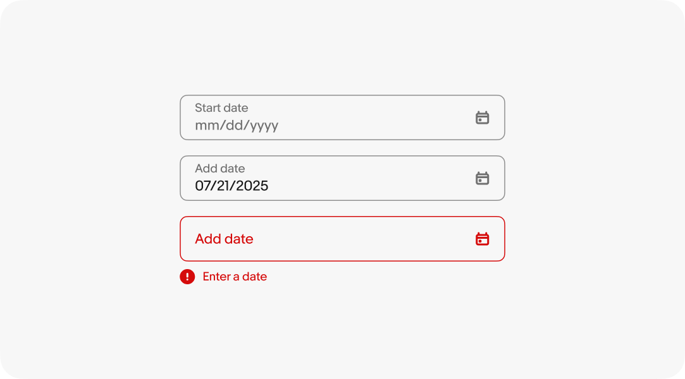
Task: Select the yyyy year placeholder segment
Action: [264, 125]
